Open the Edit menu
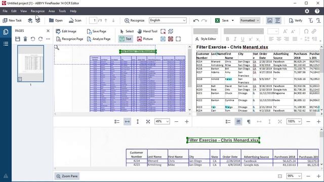Screen dimensions: 324x182 pyautogui.click(x=14, y=11)
